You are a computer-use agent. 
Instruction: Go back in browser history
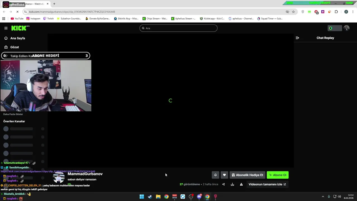click(4, 12)
